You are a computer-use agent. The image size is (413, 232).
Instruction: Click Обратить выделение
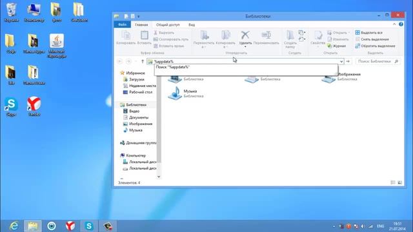[375, 46]
